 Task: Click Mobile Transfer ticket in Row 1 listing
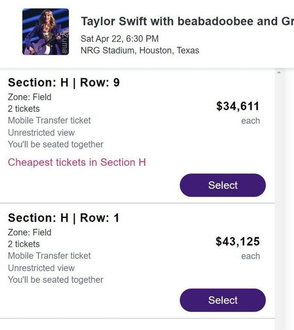point(49,256)
